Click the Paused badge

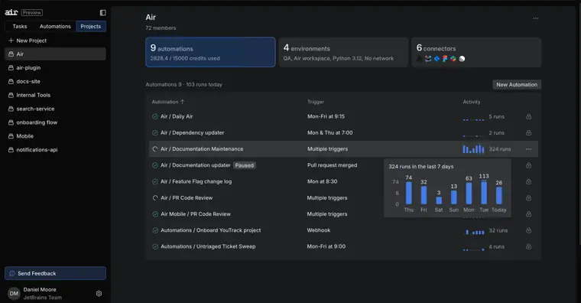coord(244,165)
